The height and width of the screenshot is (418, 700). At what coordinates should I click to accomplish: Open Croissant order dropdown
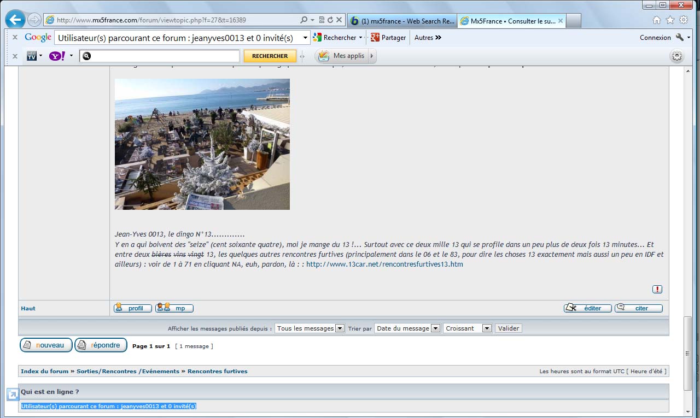click(x=468, y=328)
